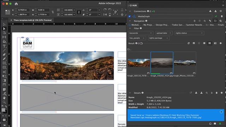Click the fill color swatch in toolbox
The image size is (226, 127).
3,110
